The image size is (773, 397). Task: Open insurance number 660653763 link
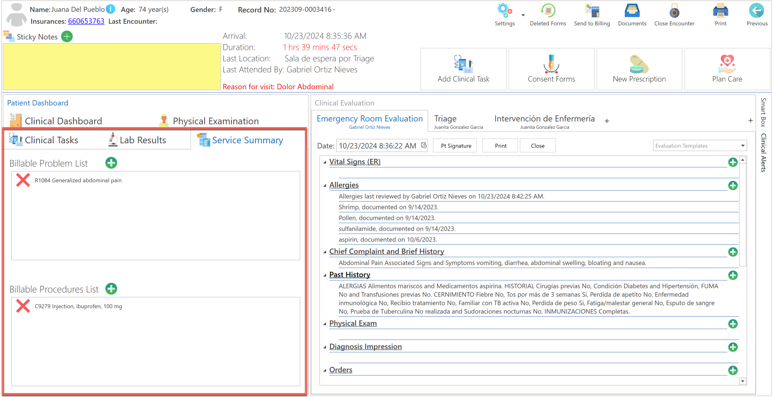click(x=86, y=21)
